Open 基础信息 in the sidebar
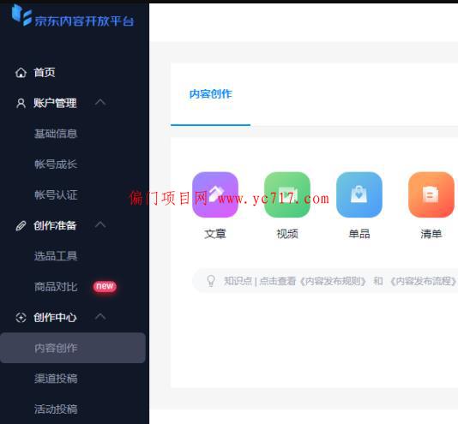Viewport: 458px width, 424px height. click(56, 134)
